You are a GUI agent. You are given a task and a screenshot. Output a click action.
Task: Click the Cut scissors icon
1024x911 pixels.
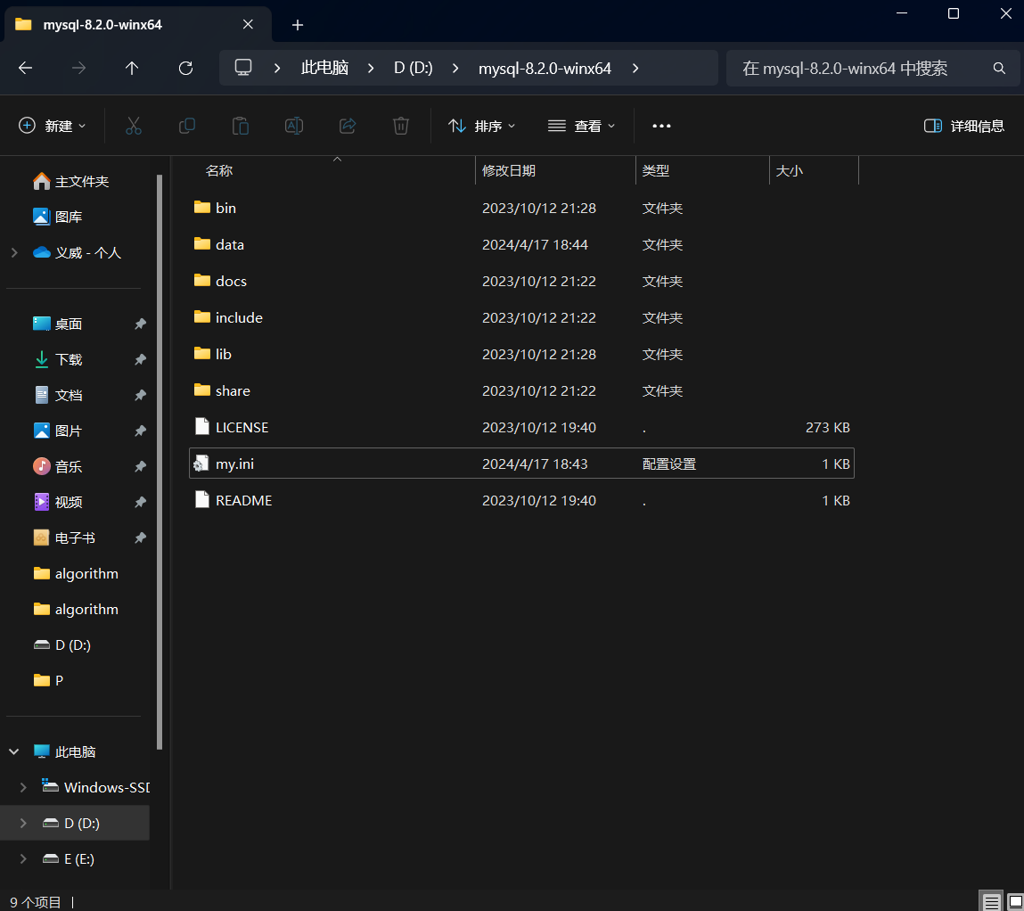tap(133, 126)
